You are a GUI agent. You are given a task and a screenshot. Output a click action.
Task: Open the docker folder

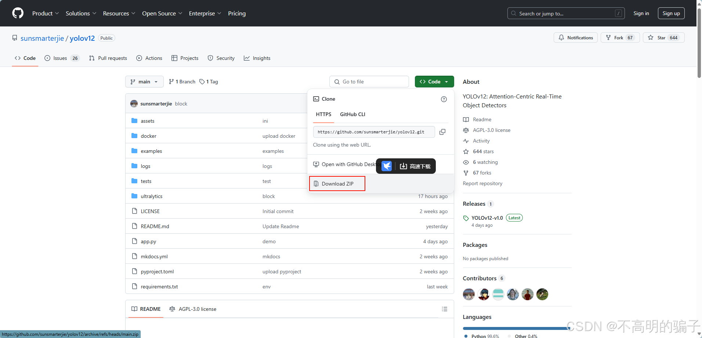point(149,136)
